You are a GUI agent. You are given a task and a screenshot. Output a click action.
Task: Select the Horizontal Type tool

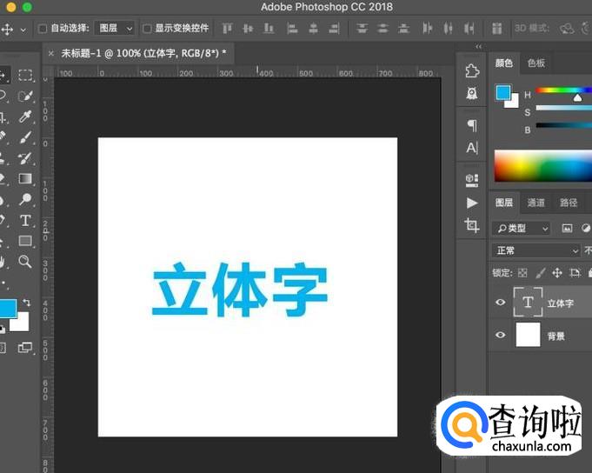[25, 220]
